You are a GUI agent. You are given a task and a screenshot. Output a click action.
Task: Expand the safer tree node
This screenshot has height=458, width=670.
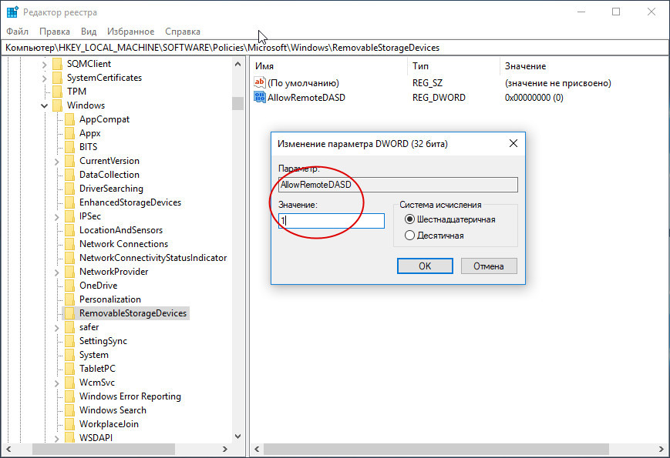pyautogui.click(x=57, y=327)
